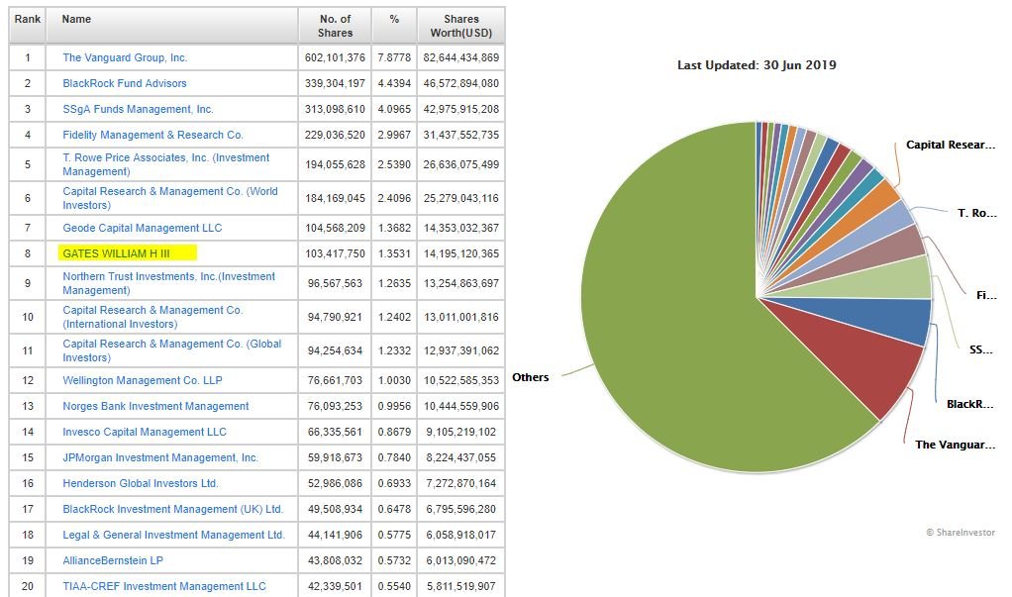Viewport: 1012px width, 597px height.
Task: Open Norges Bank Investment Management link
Action: (155, 406)
